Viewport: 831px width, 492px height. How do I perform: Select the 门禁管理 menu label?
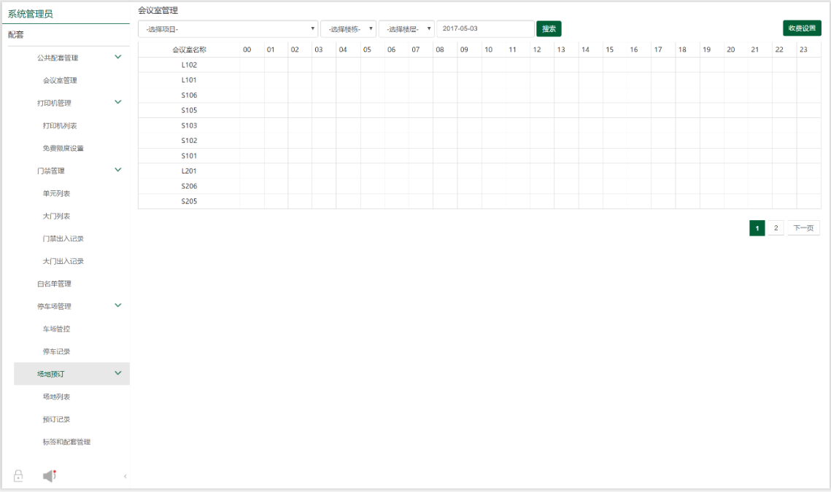click(x=51, y=171)
